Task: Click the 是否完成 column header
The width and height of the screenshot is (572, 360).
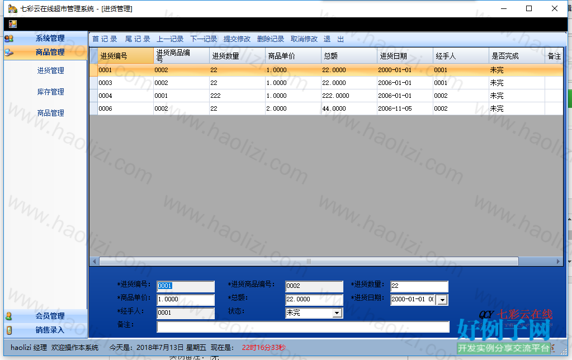Action: pos(517,56)
